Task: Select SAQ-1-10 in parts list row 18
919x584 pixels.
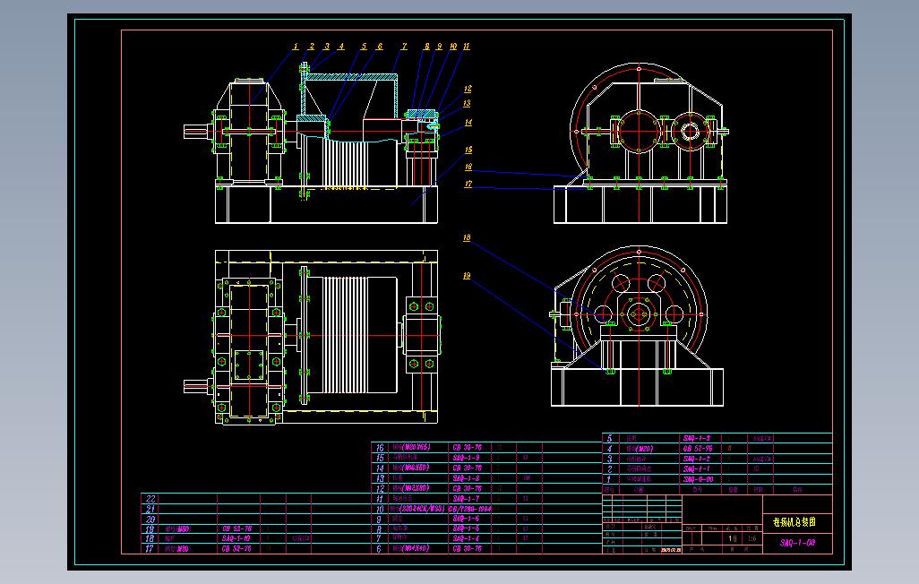Action: (x=236, y=538)
